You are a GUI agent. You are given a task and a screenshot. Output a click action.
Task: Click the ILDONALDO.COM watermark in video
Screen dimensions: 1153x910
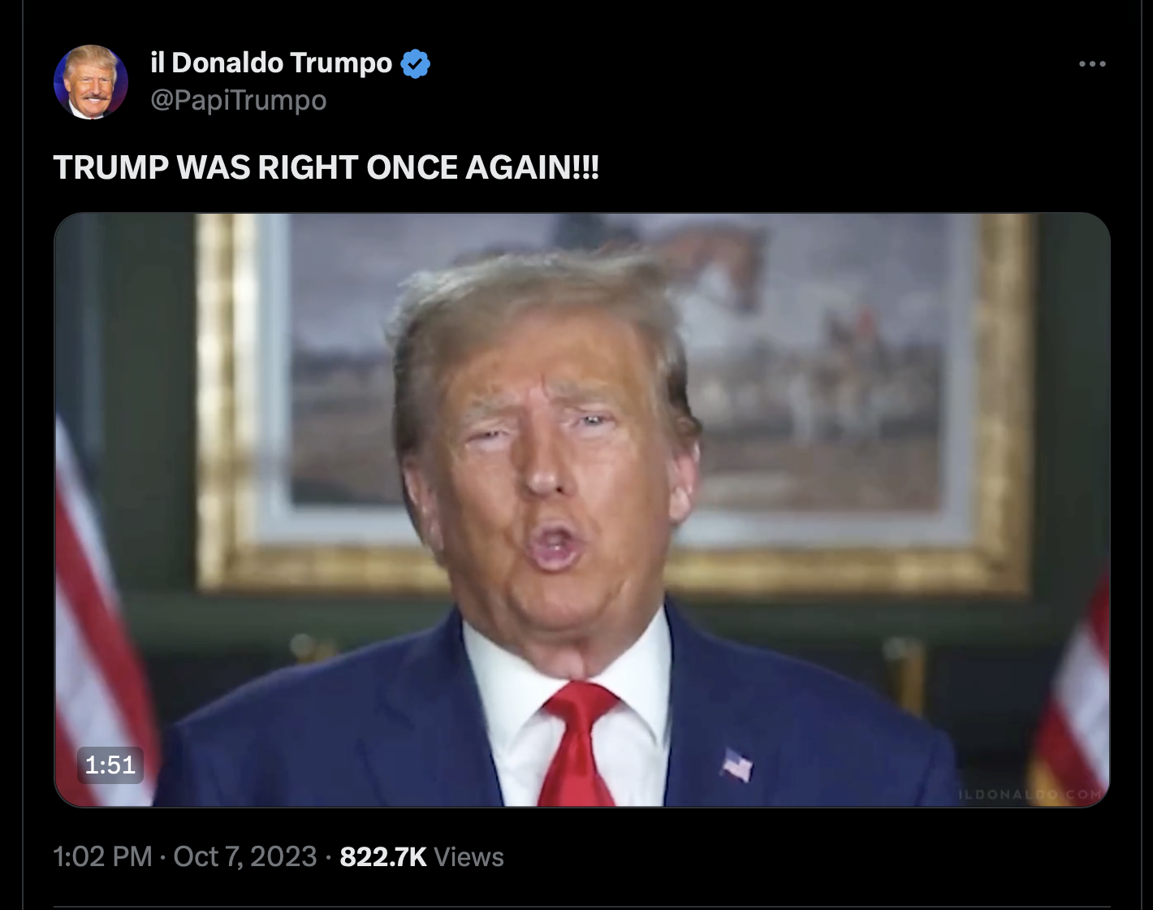1030,794
